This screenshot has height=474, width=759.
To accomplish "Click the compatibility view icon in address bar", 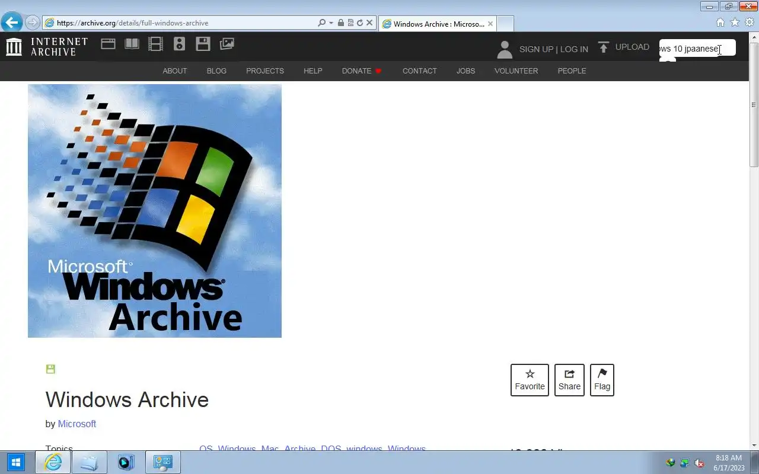I will tap(350, 23).
